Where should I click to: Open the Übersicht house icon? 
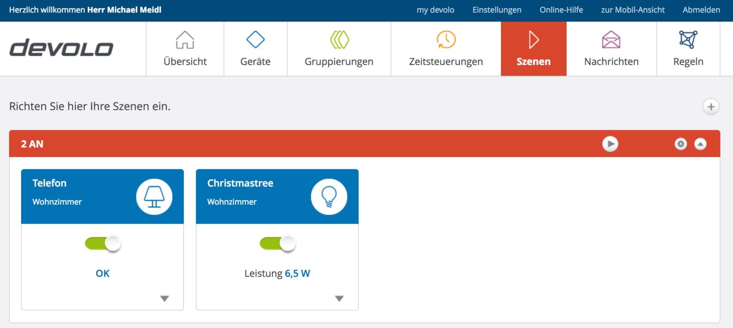click(x=185, y=40)
